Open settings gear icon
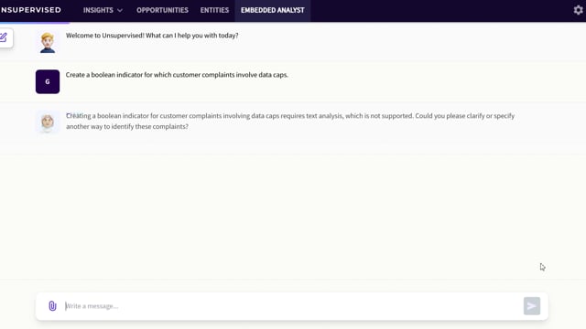Screen dimensions: 586x329 [578, 10]
